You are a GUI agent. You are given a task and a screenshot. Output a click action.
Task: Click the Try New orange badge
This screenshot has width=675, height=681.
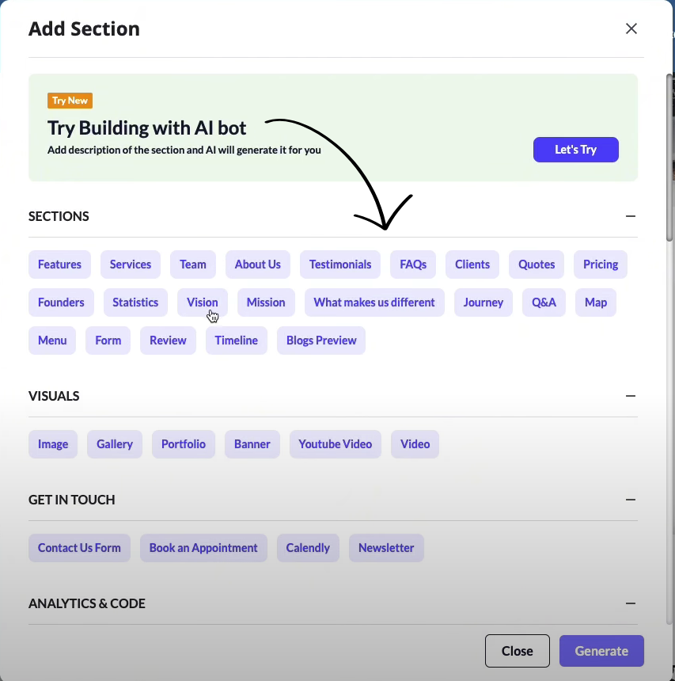(x=70, y=101)
